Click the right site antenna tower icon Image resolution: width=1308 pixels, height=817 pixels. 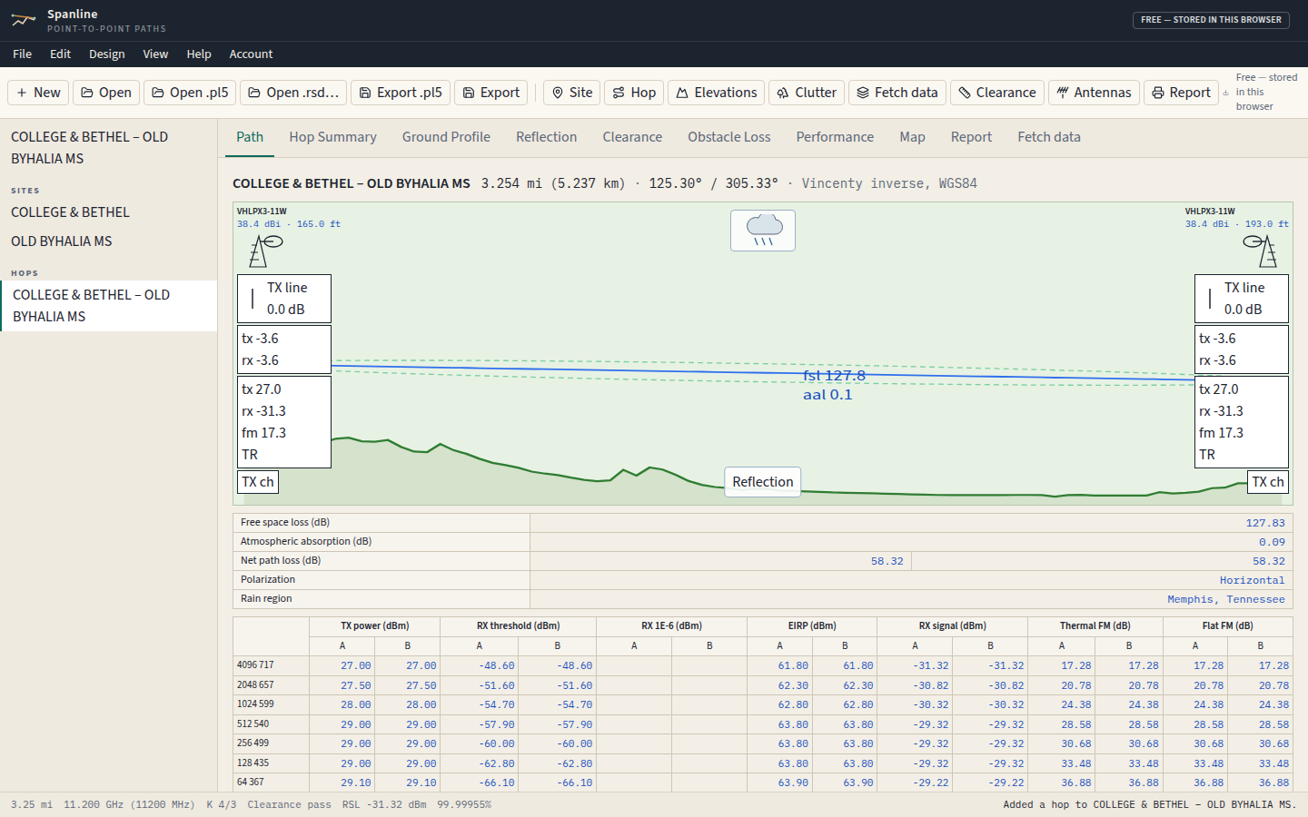[1261, 251]
